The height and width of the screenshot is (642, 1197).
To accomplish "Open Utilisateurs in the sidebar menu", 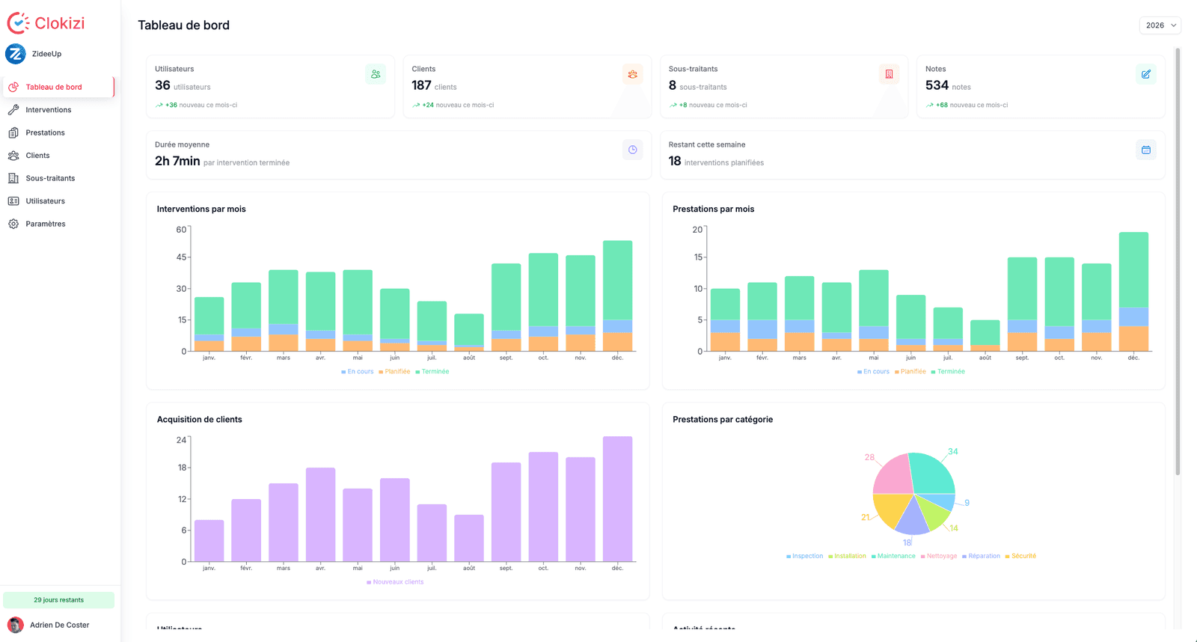I will coord(58,201).
